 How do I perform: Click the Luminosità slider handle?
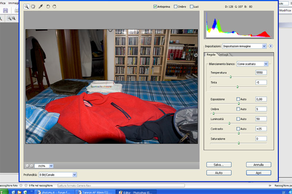coord(229,123)
